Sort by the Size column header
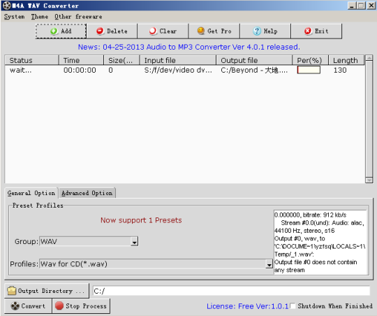377x316 pixels. pyautogui.click(x=121, y=60)
